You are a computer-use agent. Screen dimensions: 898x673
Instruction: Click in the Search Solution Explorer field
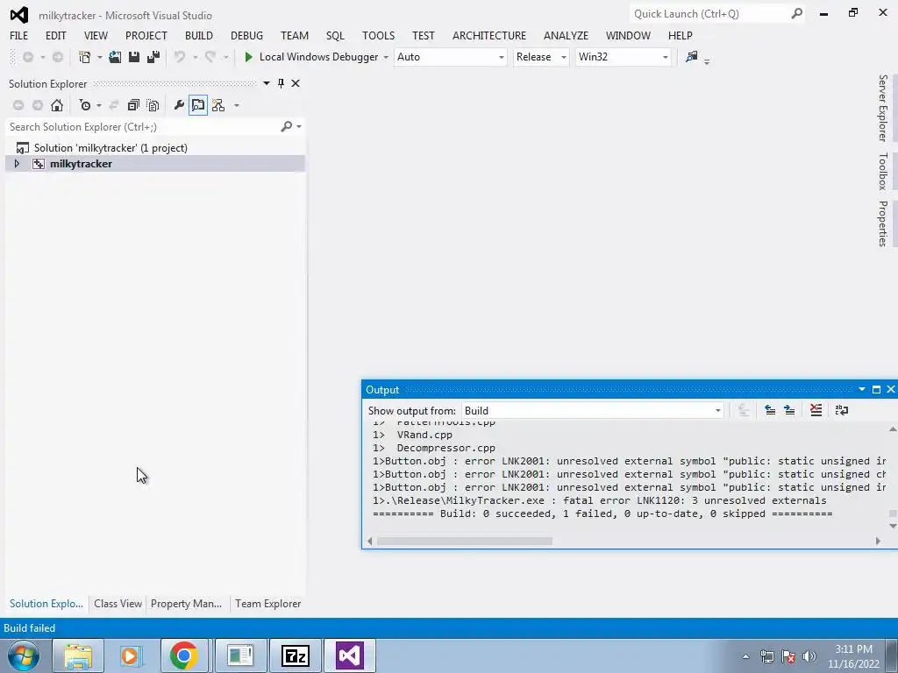point(143,126)
